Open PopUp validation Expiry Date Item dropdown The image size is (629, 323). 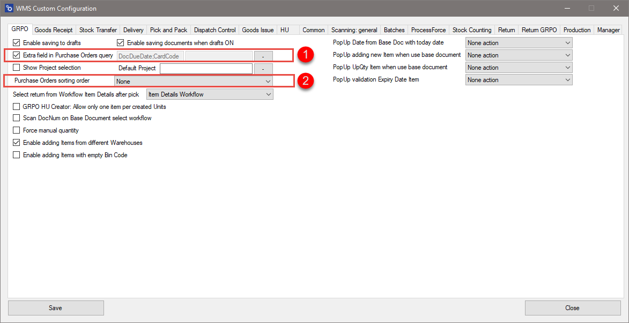(519, 80)
